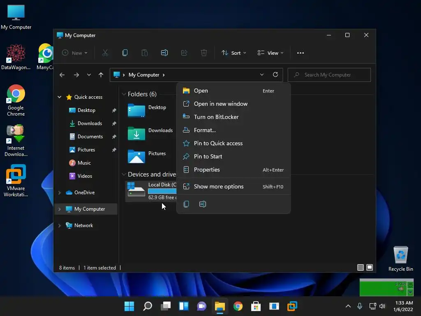
Task: Open the View dropdown menu
Action: [271, 53]
